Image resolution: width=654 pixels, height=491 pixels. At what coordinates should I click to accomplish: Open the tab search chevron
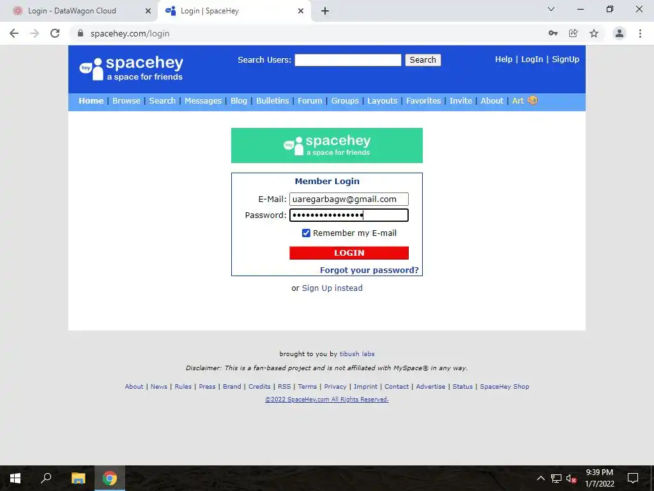click(x=551, y=9)
